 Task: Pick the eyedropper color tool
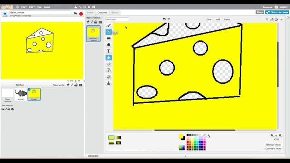click(x=209, y=136)
